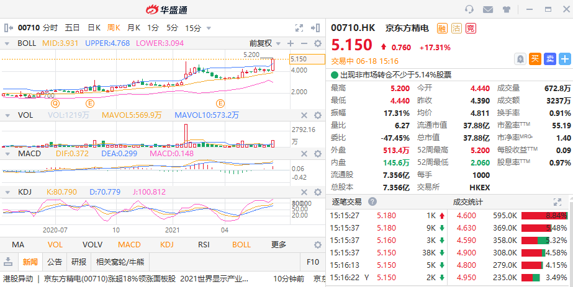Open BOLL indicator settings gear
573x287 pixels.
pos(318,43)
